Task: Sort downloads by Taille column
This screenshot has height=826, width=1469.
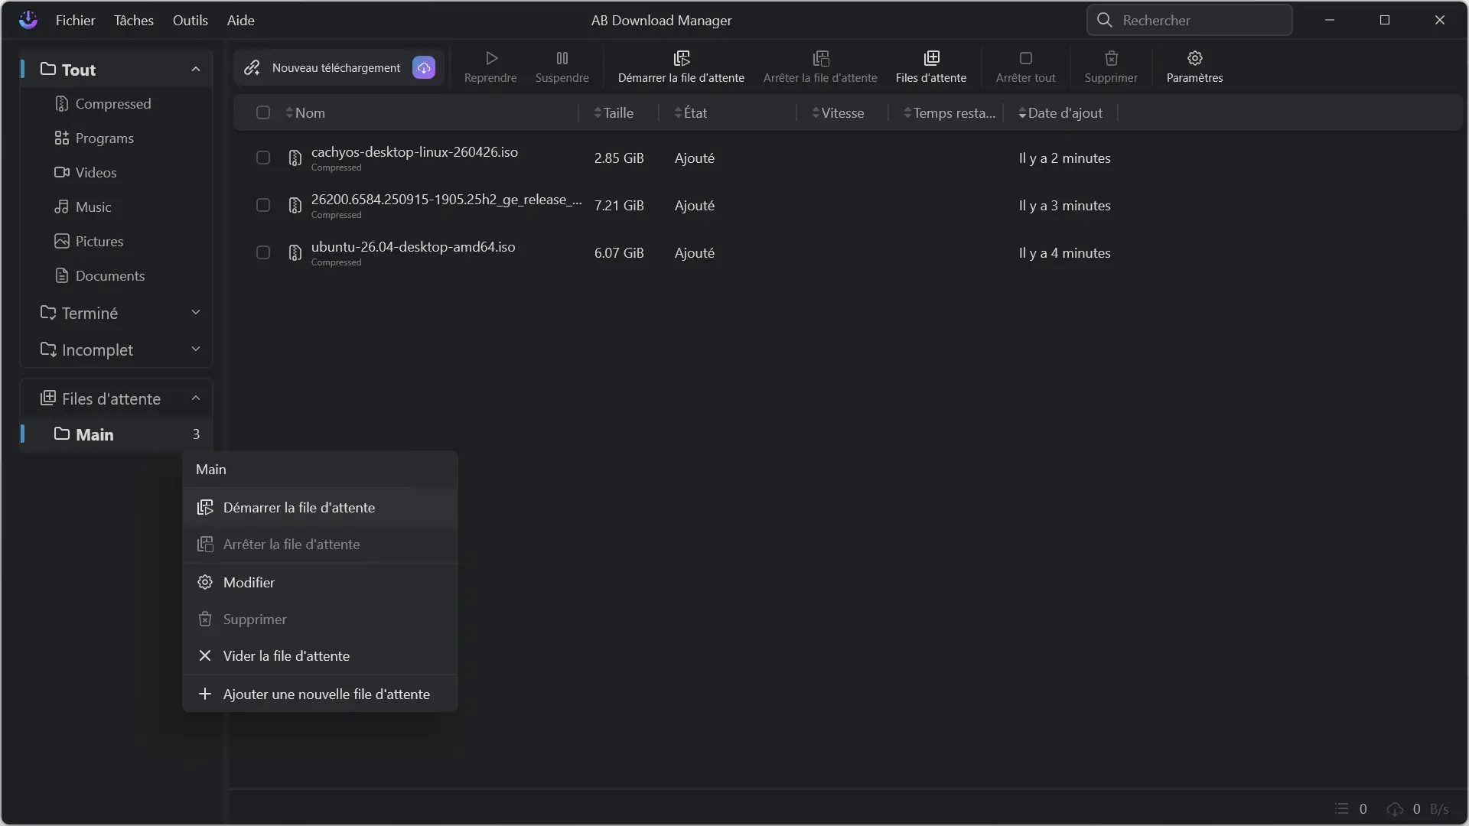Action: [614, 112]
